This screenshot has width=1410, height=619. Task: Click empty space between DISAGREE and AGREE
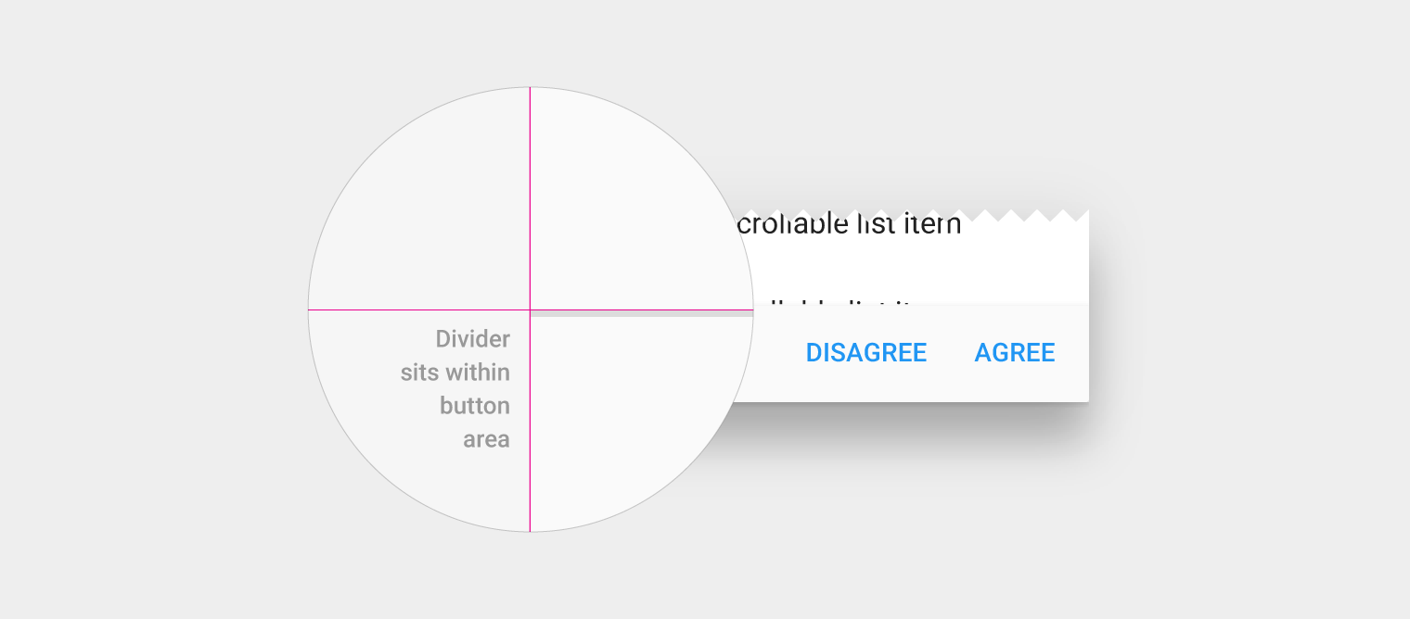[x=951, y=353]
